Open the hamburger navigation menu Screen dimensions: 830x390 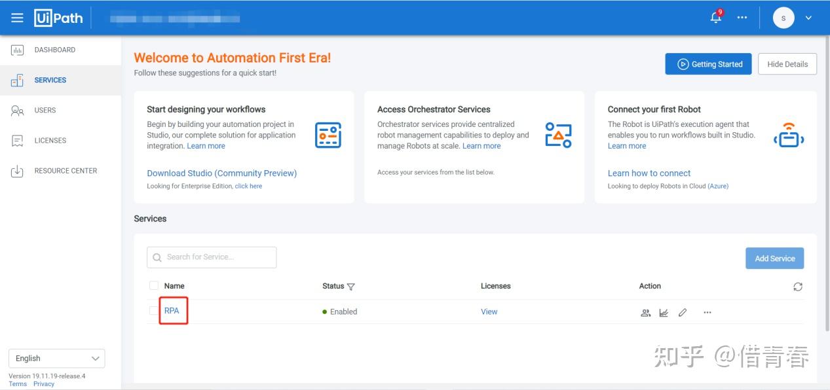click(x=17, y=18)
